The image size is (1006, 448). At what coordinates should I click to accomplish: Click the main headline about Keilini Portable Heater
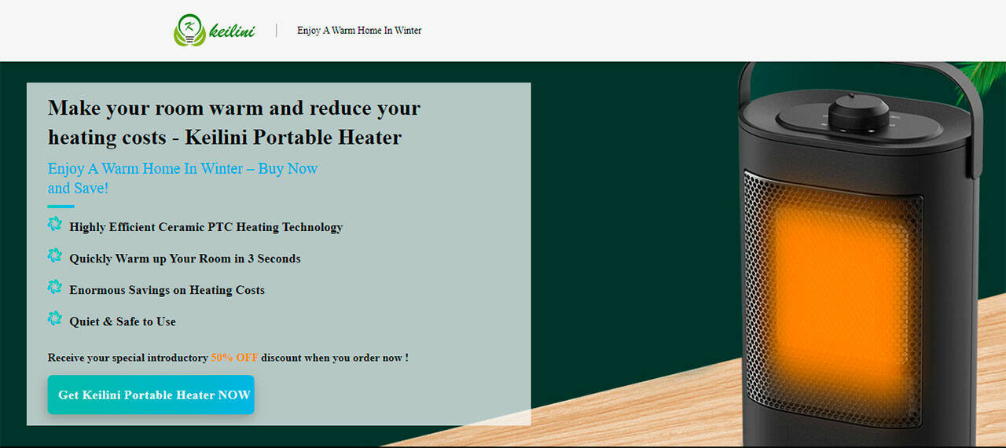[x=234, y=123]
